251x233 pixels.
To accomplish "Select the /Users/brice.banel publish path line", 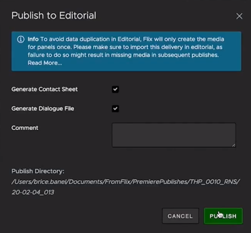I will [125, 182].
